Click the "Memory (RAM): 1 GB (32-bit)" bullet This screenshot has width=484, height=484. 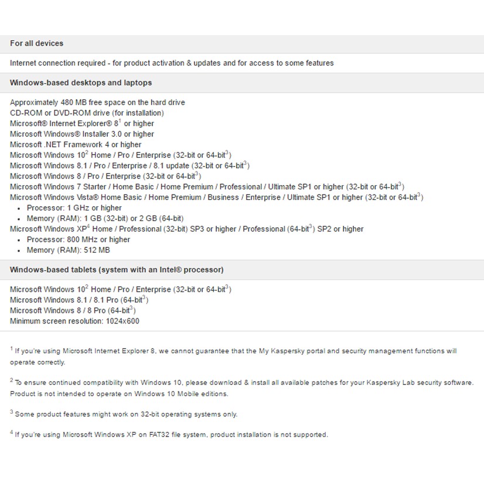105,219
